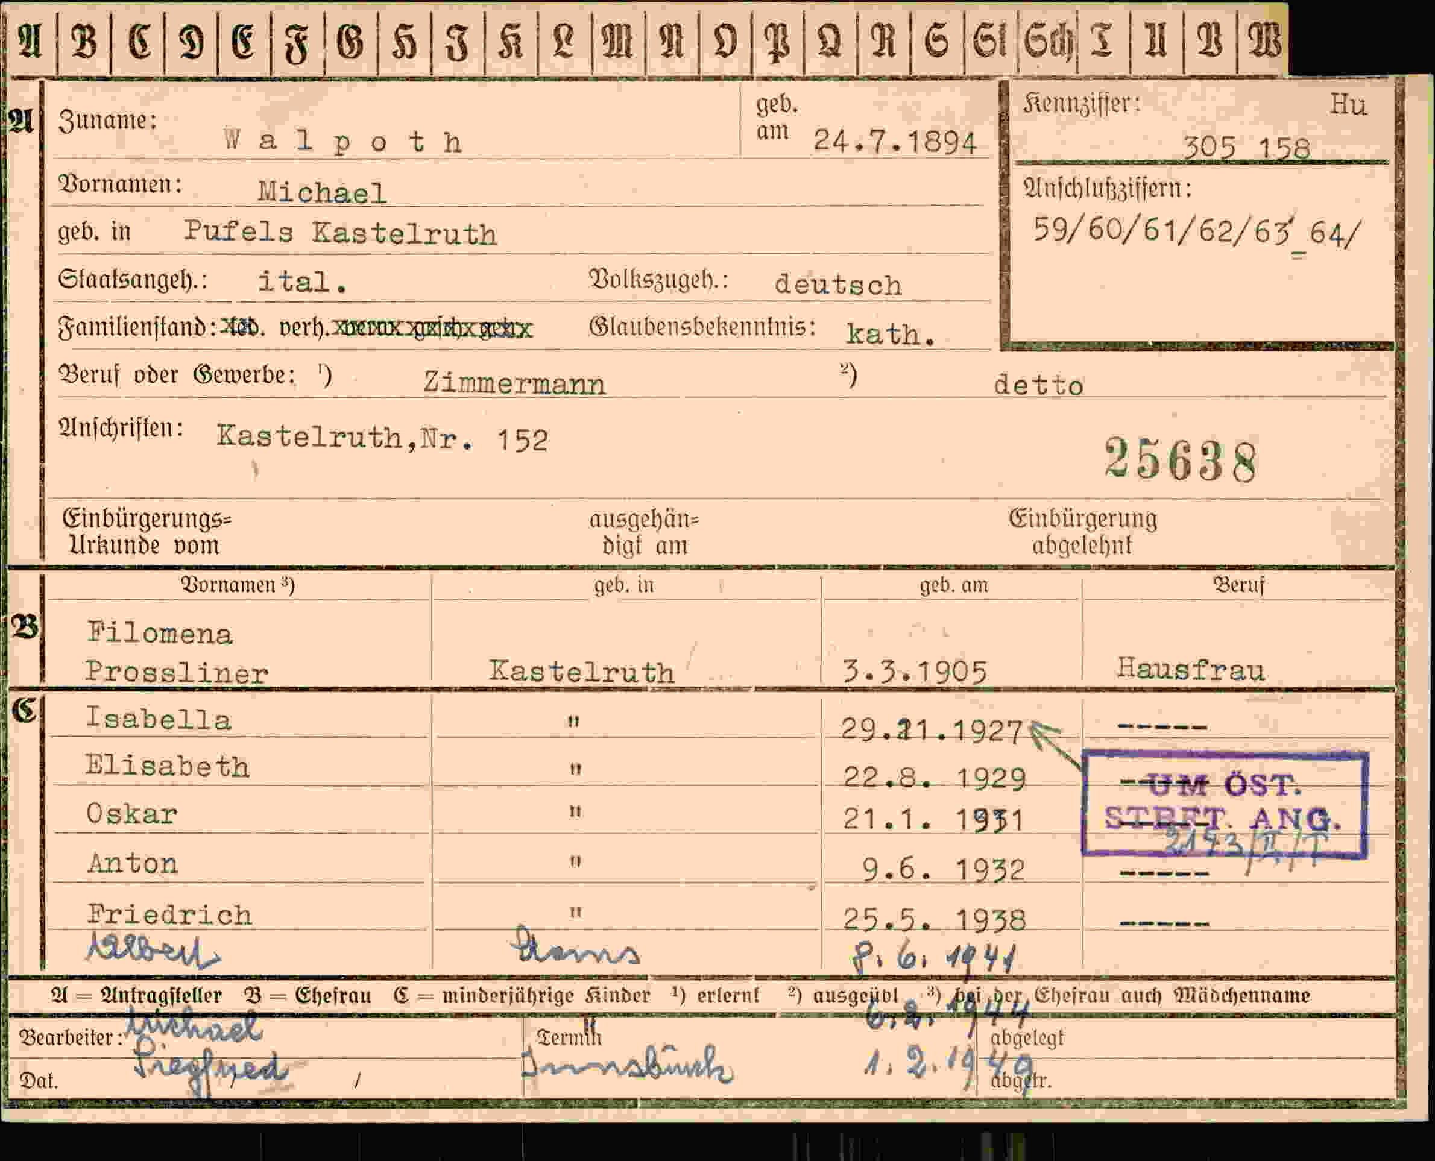This screenshot has height=1161, width=1435.
Task: Click the 'Glaubensbekenntnis:' label
Action: coord(702,326)
